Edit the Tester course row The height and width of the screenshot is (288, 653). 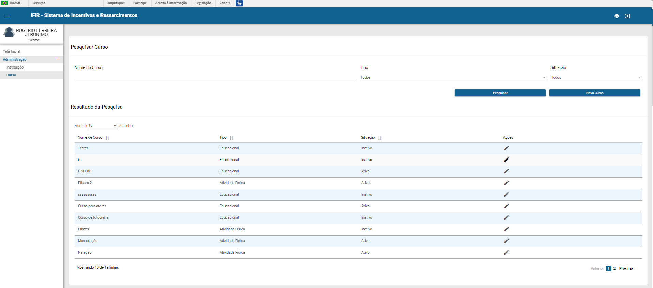506,148
